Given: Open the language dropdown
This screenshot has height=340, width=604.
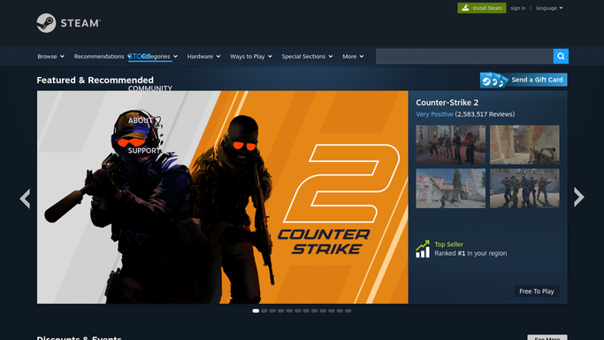Looking at the screenshot, I should point(549,8).
